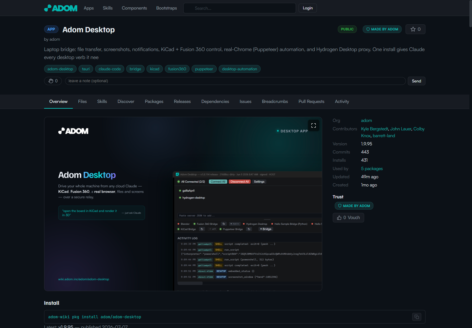Click the Made by Adom trust badge
This screenshot has width=472, height=328.
tap(354, 206)
